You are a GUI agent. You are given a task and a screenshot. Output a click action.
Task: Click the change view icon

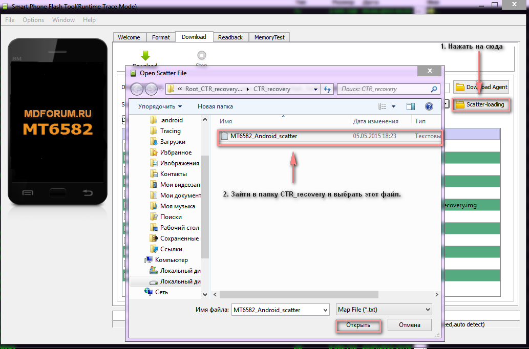pos(382,106)
